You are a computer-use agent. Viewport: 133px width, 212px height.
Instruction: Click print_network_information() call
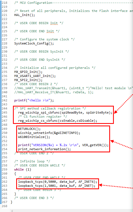tap(44, 149)
